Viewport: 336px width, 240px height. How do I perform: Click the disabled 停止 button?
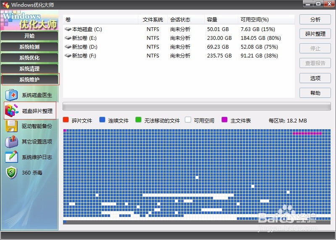point(315,49)
